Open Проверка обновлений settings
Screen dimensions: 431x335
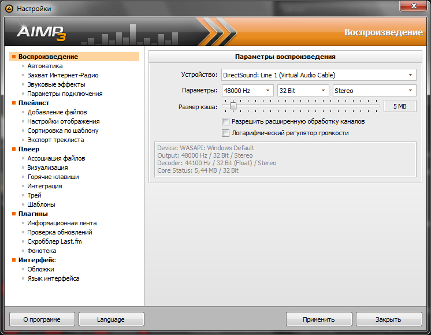(x=60, y=232)
